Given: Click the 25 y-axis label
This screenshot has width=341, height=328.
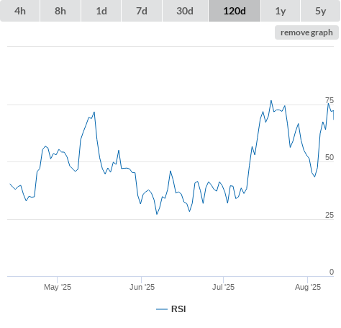Looking at the screenshot, I should (x=329, y=215).
